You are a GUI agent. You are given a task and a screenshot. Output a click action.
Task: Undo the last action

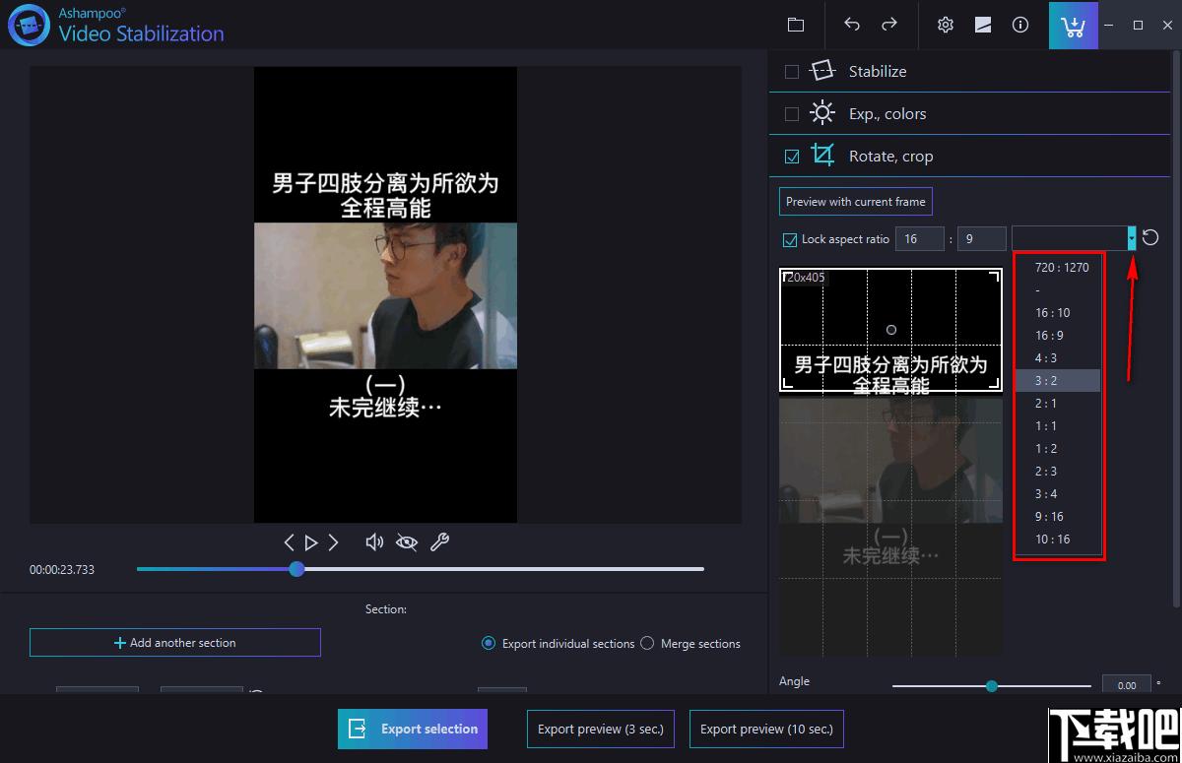[852, 25]
